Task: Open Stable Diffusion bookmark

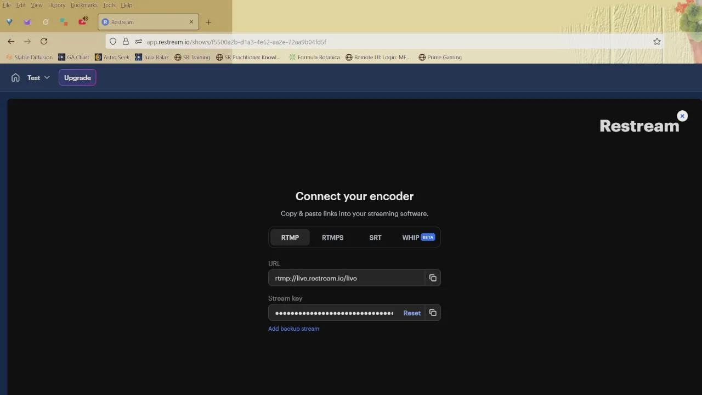Action: click(29, 57)
